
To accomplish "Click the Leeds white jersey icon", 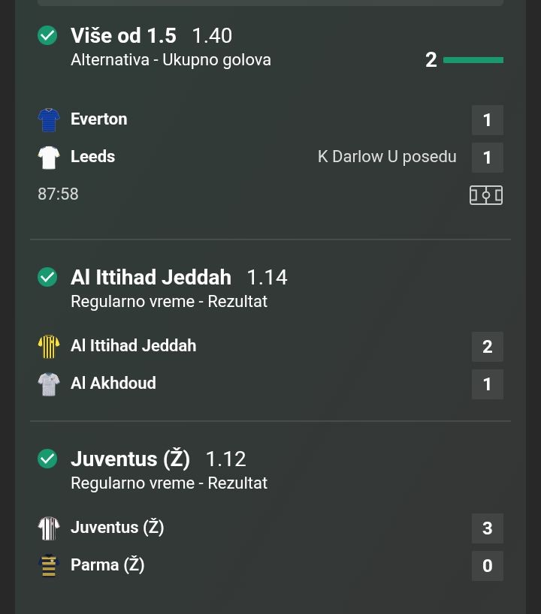I will pyautogui.click(x=49, y=157).
